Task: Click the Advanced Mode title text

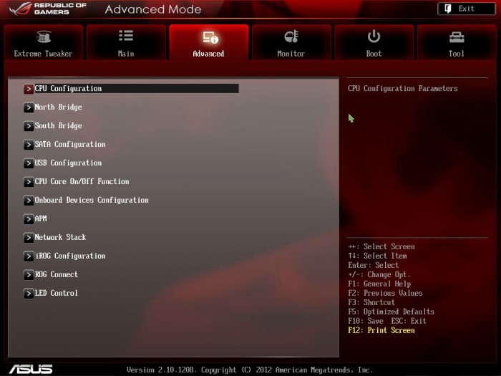Action: tap(153, 9)
